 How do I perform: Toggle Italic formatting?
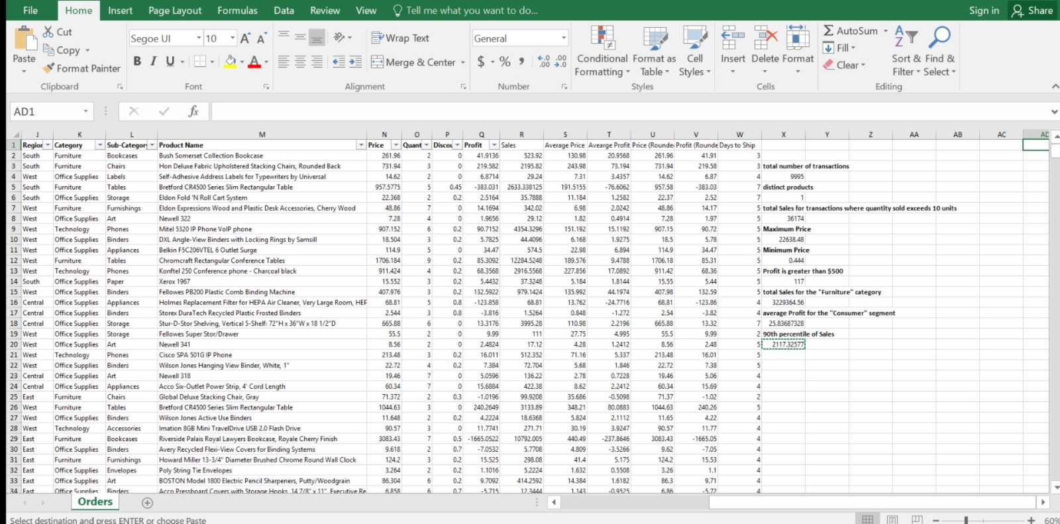click(153, 62)
